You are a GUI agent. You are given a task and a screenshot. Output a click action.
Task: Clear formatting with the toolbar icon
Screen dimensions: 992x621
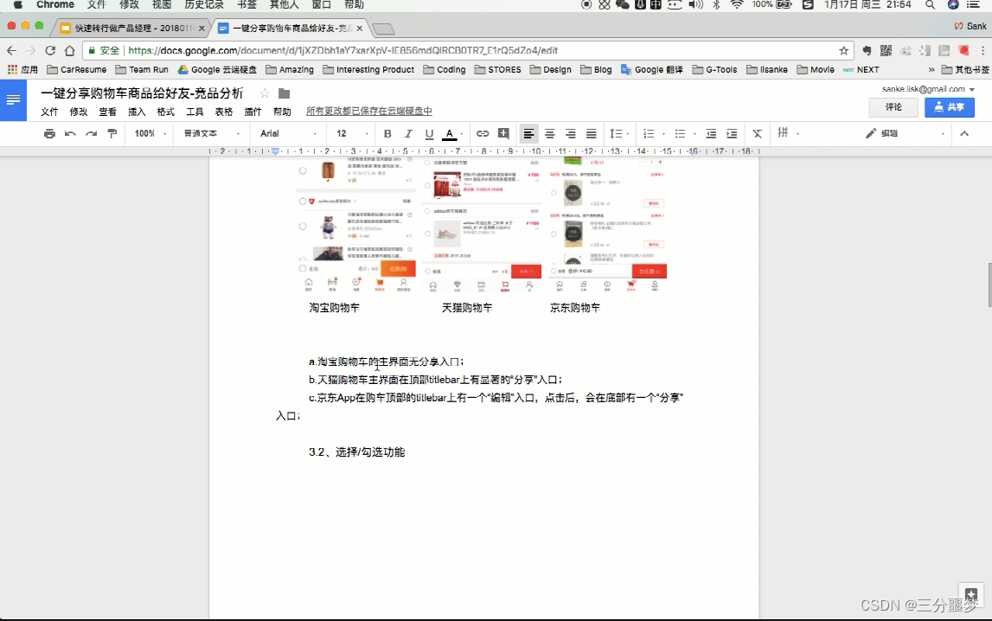(x=758, y=133)
